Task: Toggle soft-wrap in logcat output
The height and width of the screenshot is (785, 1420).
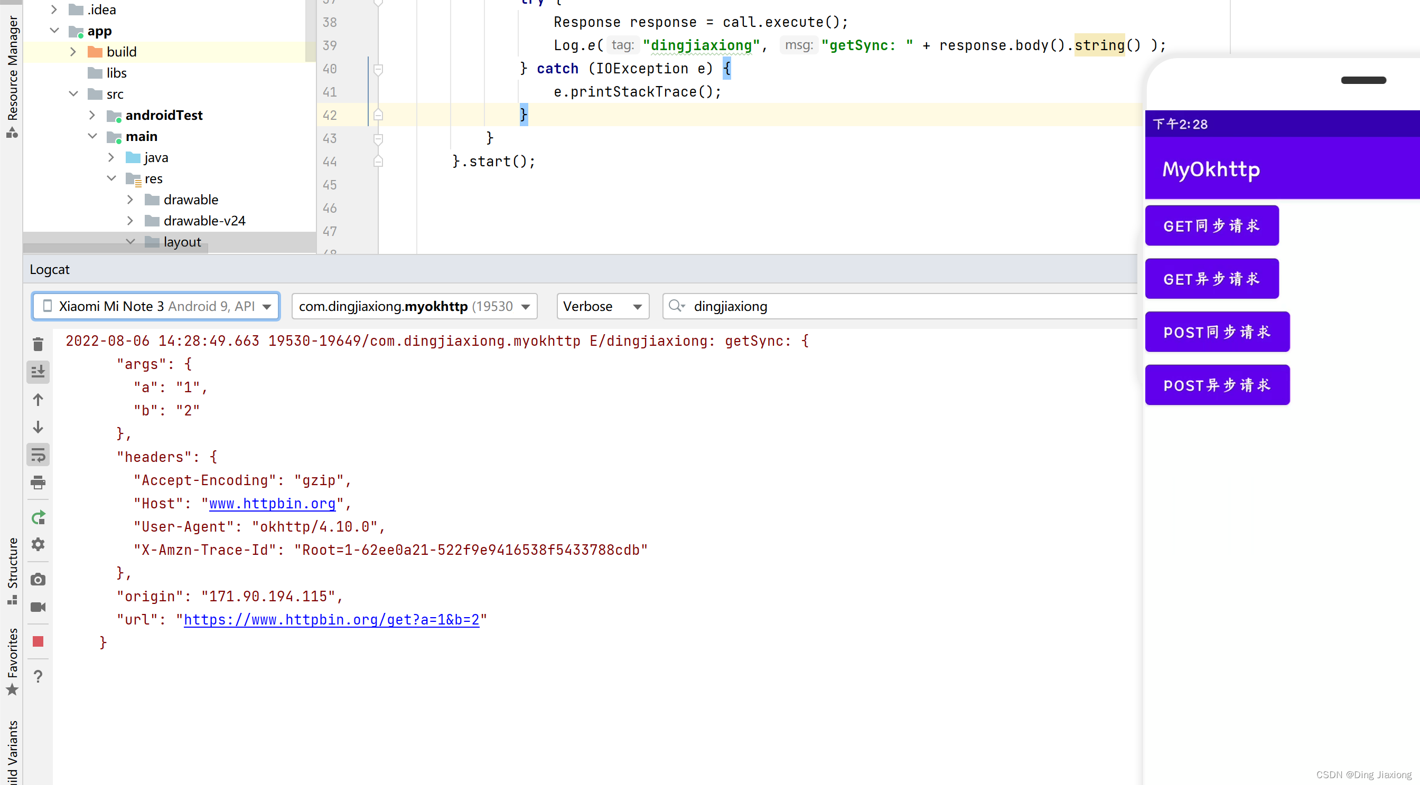Action: (38, 455)
